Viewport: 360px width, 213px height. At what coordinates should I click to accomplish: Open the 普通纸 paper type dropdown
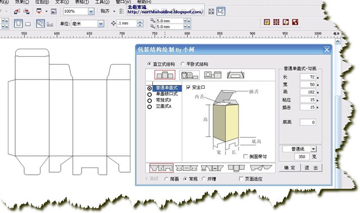tap(313, 149)
